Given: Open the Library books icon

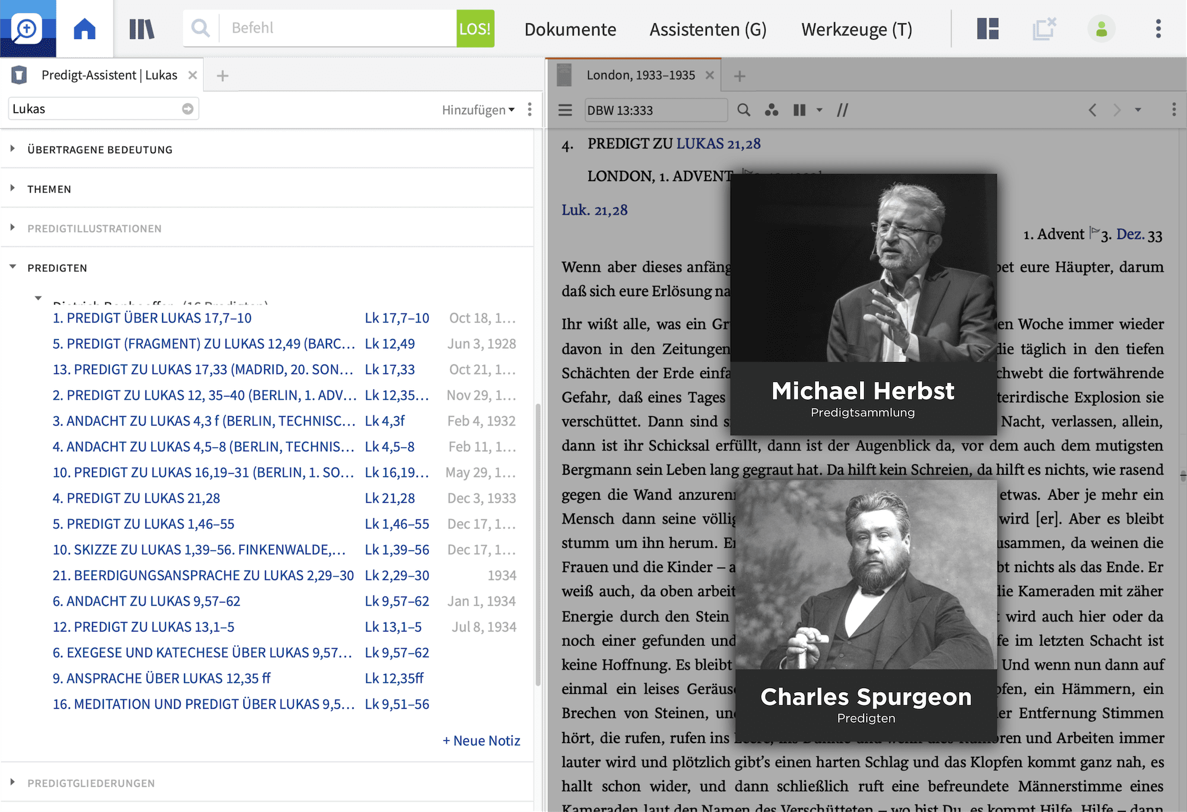Looking at the screenshot, I should (141, 28).
